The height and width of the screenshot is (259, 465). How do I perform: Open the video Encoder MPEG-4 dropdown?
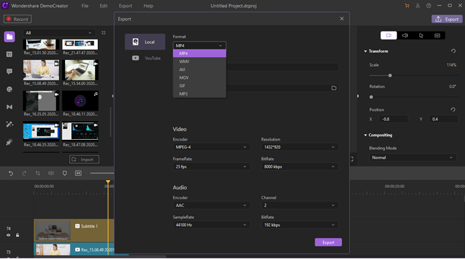coord(211,147)
